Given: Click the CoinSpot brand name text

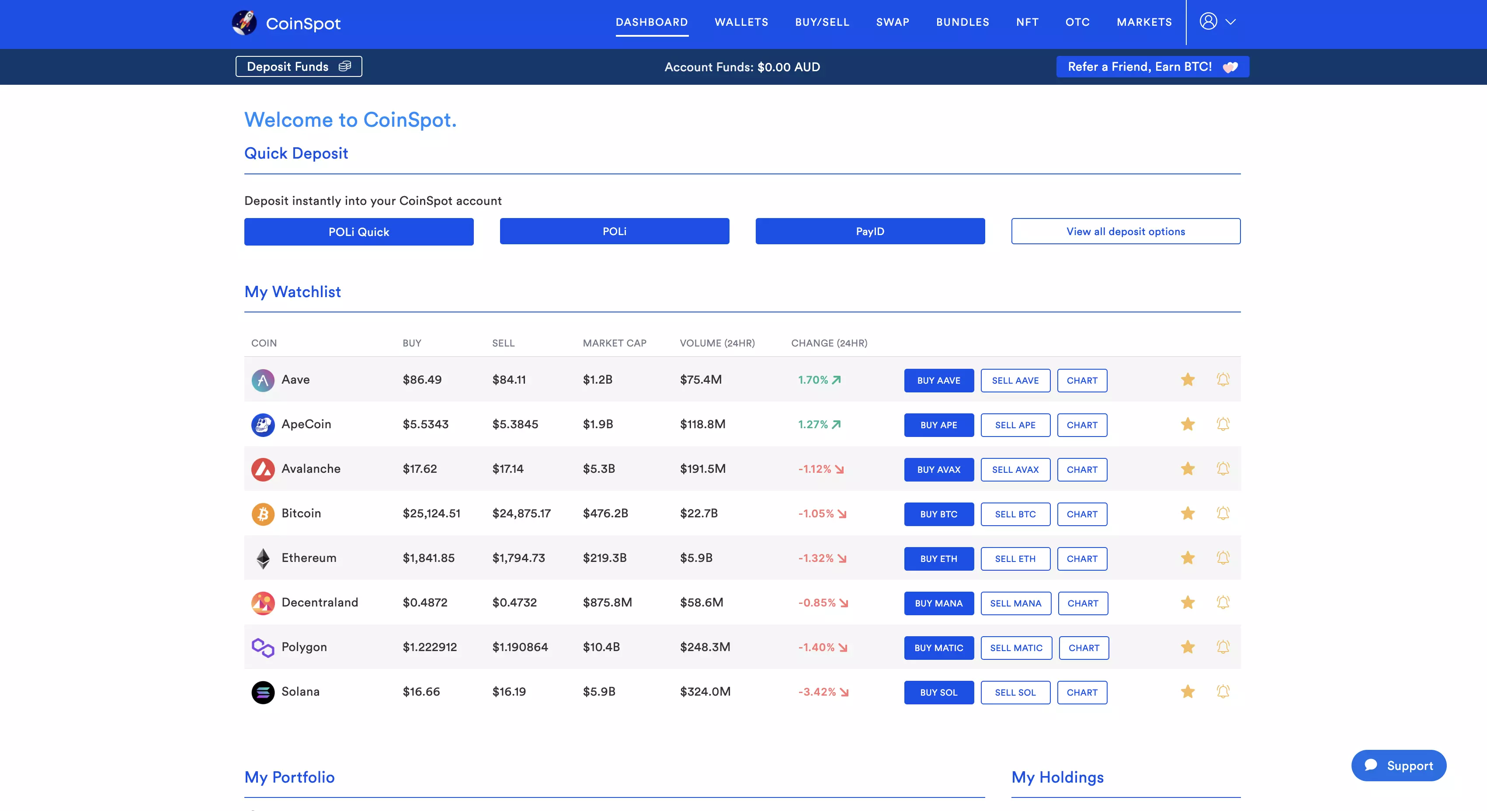Looking at the screenshot, I should (303, 24).
